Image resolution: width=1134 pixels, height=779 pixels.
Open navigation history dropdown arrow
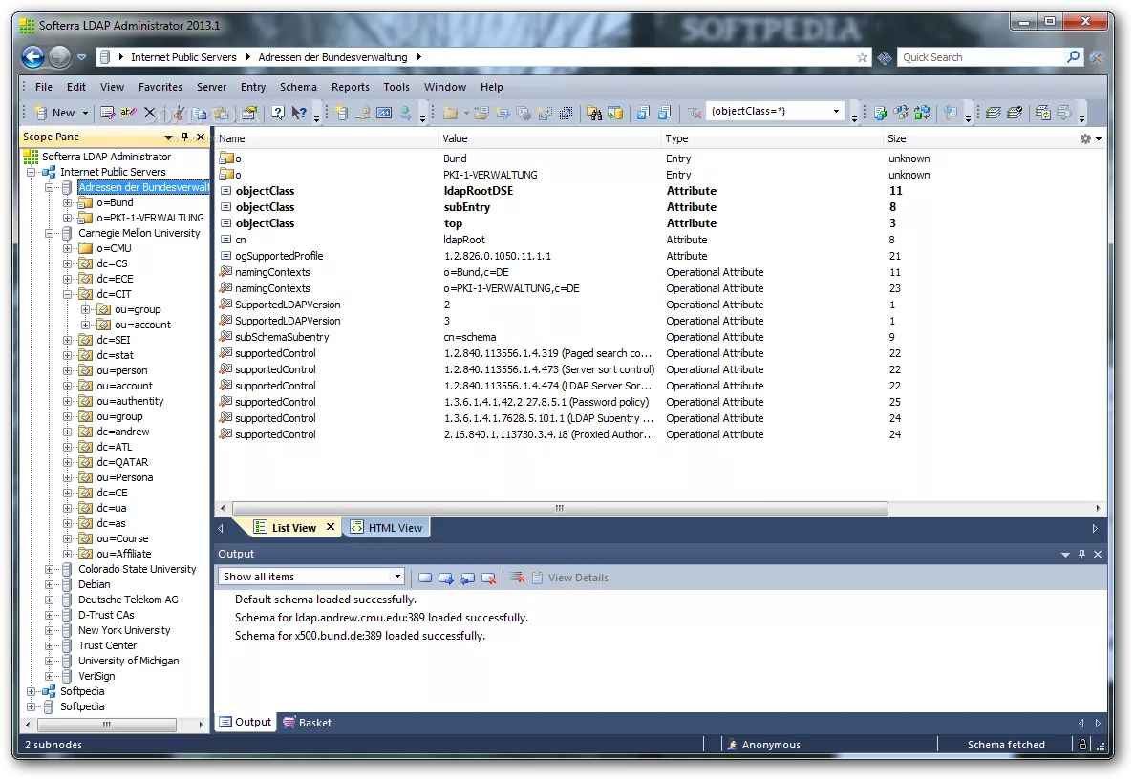[x=81, y=57]
